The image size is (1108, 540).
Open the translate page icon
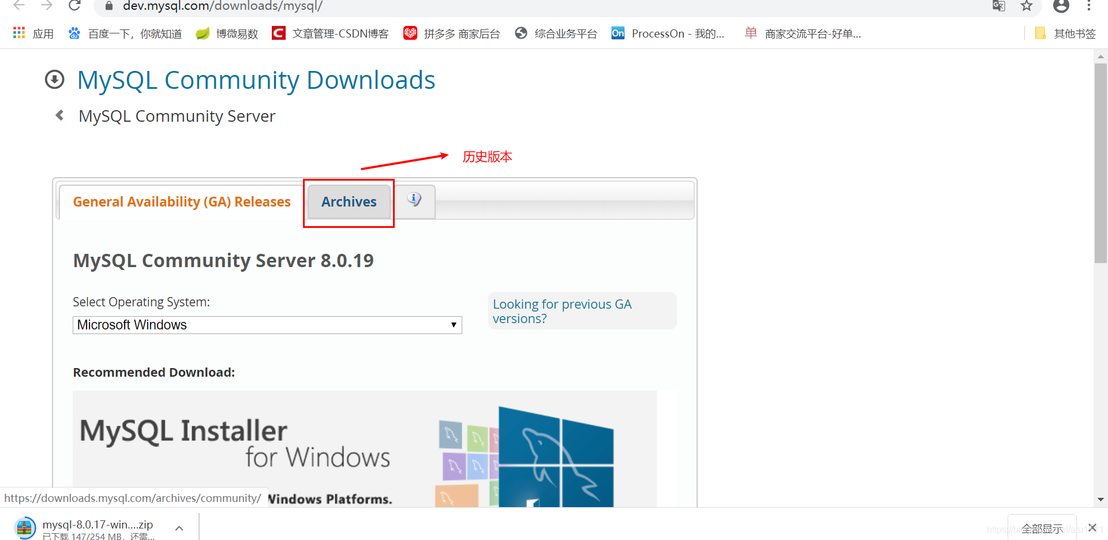(x=999, y=6)
